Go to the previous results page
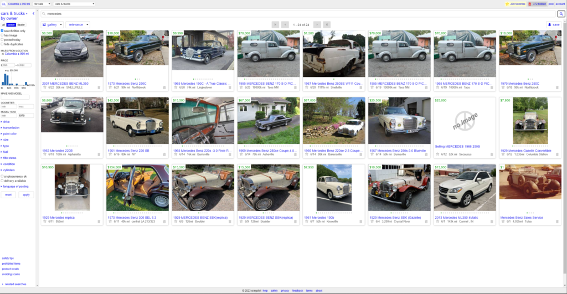The height and width of the screenshot is (294, 567). [x=285, y=24]
